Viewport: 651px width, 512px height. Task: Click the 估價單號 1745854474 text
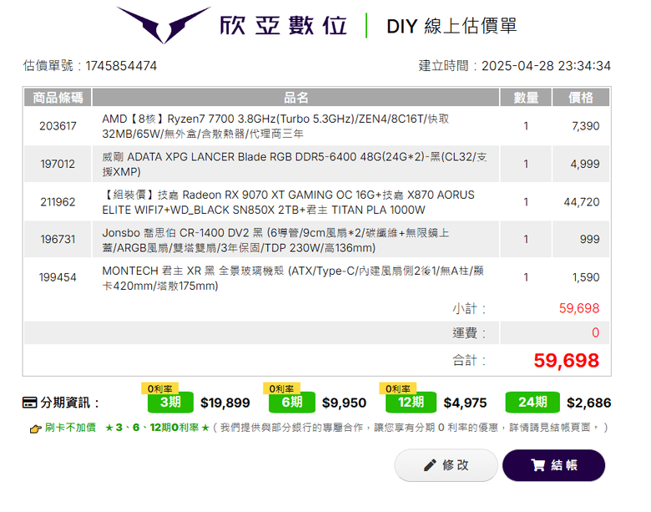coord(90,66)
